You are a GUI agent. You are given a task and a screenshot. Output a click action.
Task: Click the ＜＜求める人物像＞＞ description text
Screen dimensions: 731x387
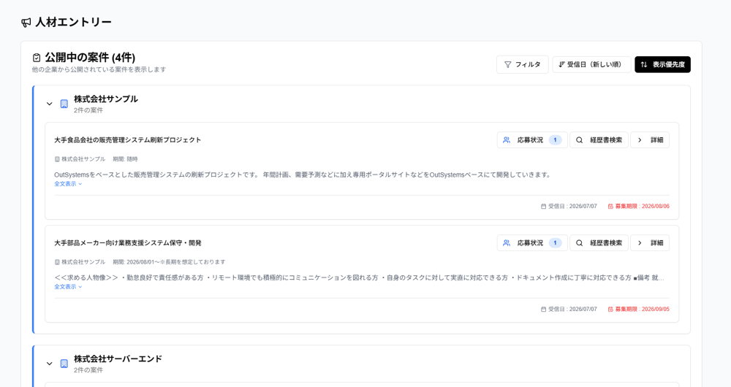[359, 278]
